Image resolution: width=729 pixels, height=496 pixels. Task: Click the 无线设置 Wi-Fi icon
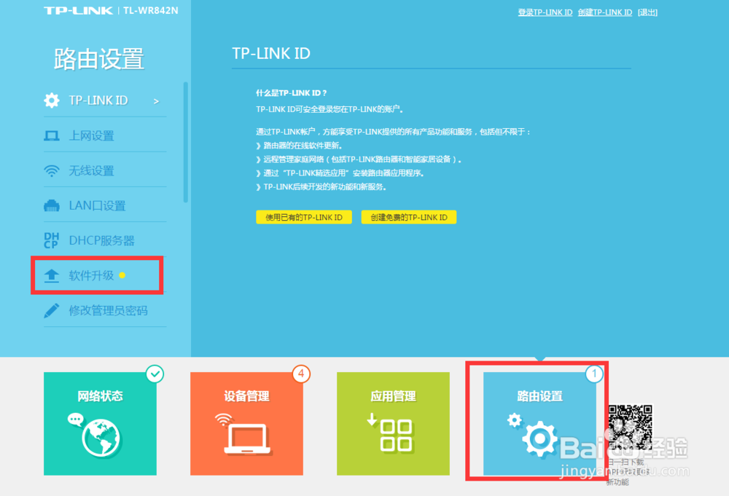(x=52, y=171)
